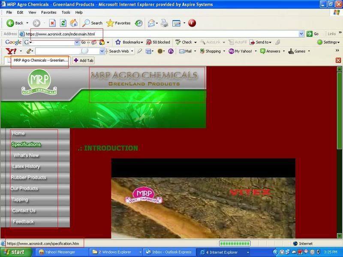Open Yahoo Games toolbar button
The width and height of the screenshot is (343, 257).
[x=297, y=51]
